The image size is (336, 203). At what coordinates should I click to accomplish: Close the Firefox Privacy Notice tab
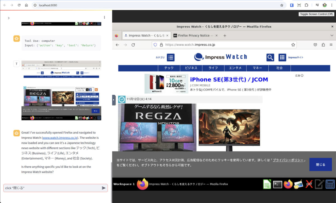tap(216, 36)
